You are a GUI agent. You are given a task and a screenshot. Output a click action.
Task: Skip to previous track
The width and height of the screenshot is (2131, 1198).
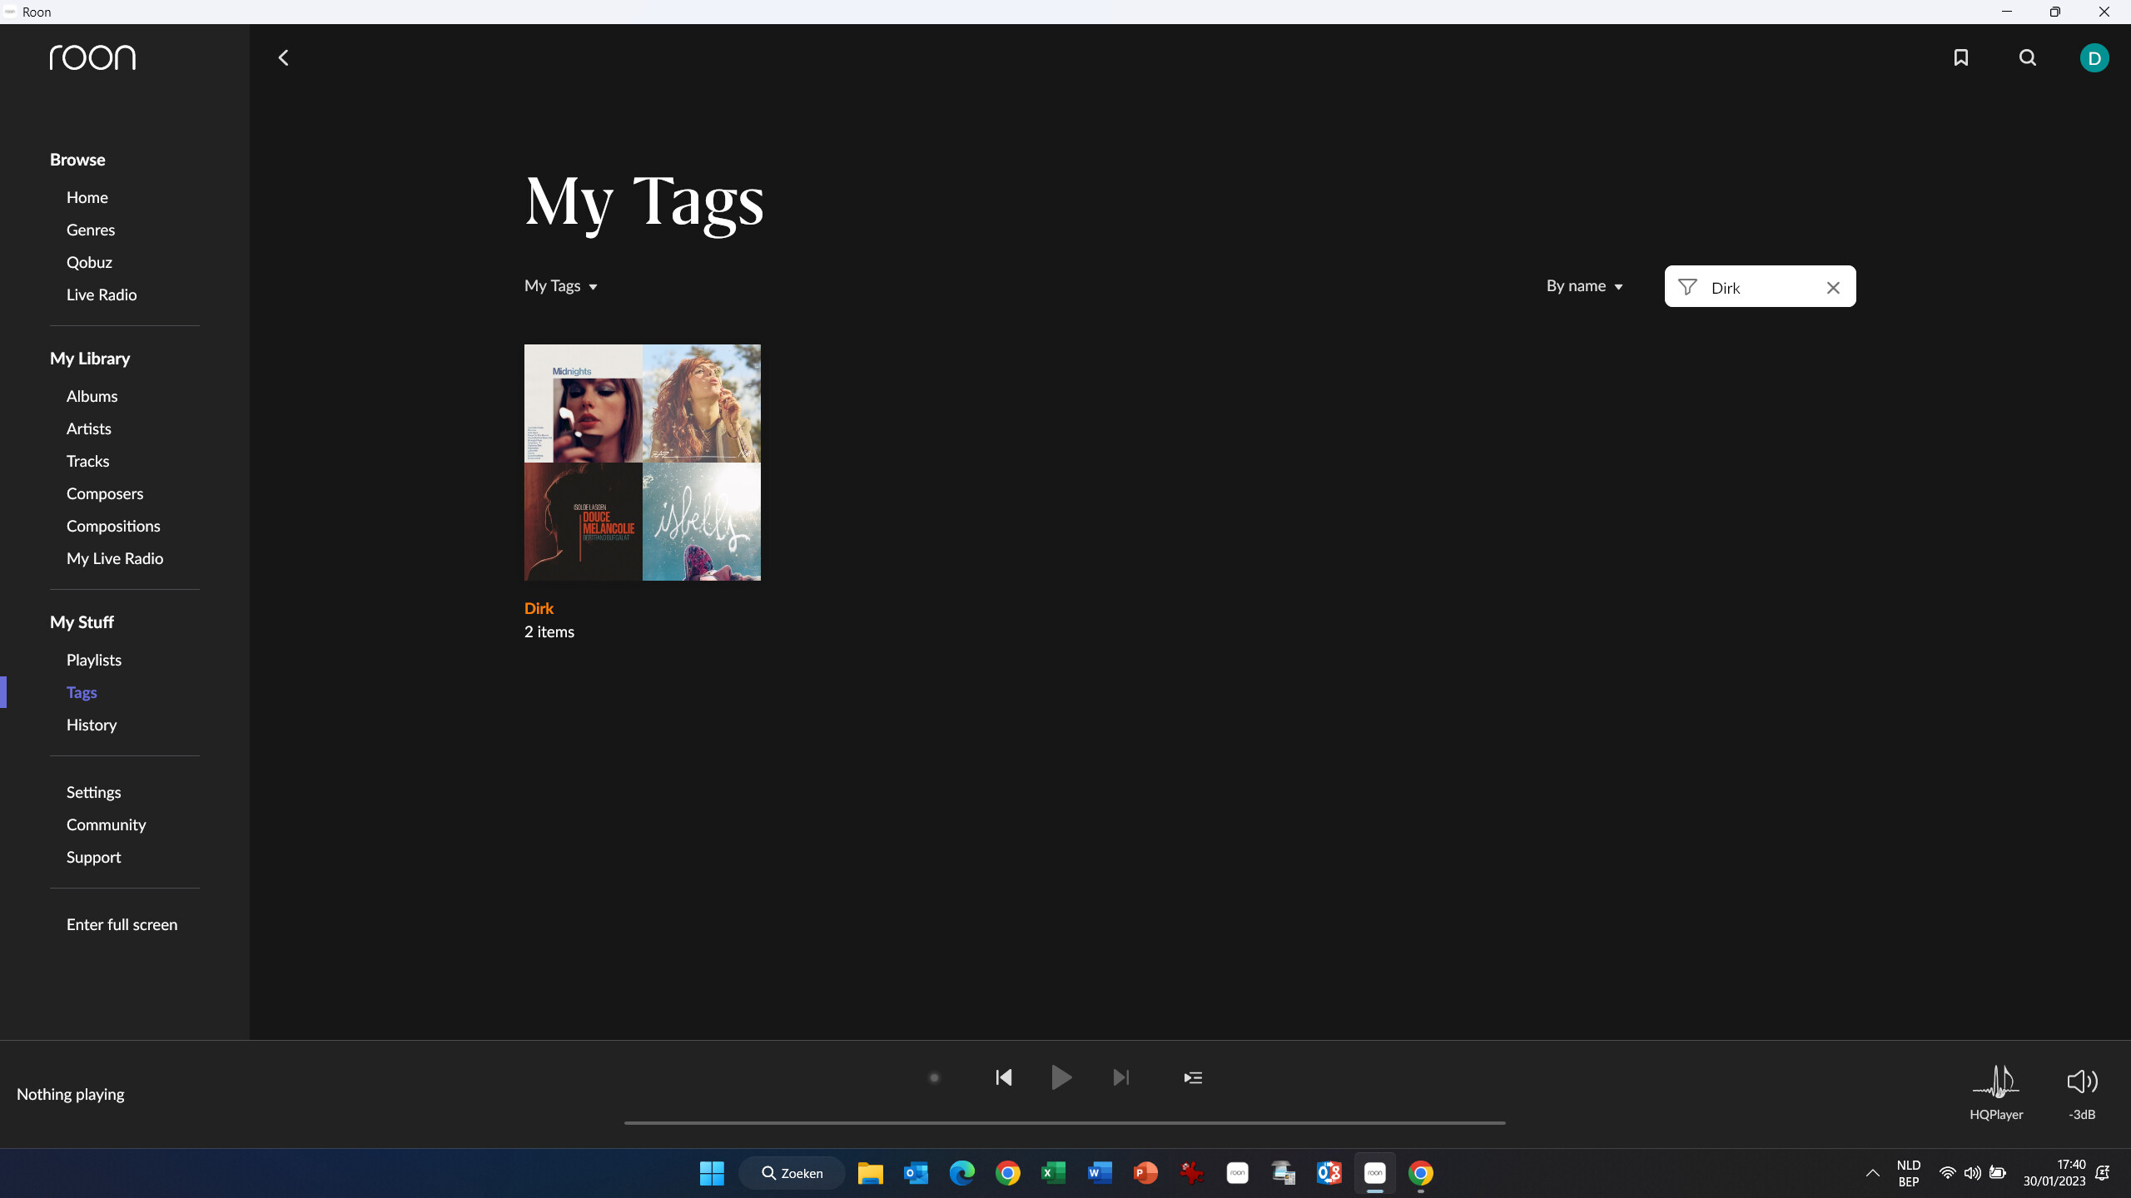tap(1004, 1077)
